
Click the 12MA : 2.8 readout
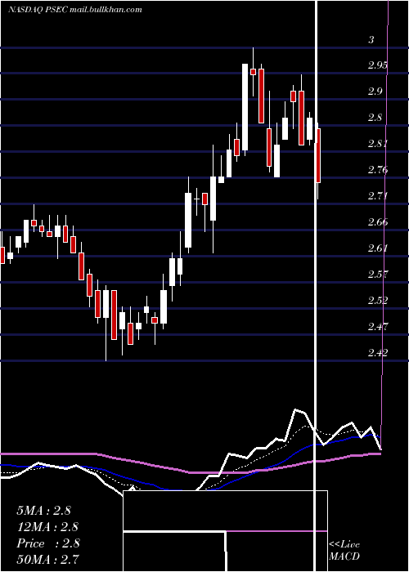(47, 527)
